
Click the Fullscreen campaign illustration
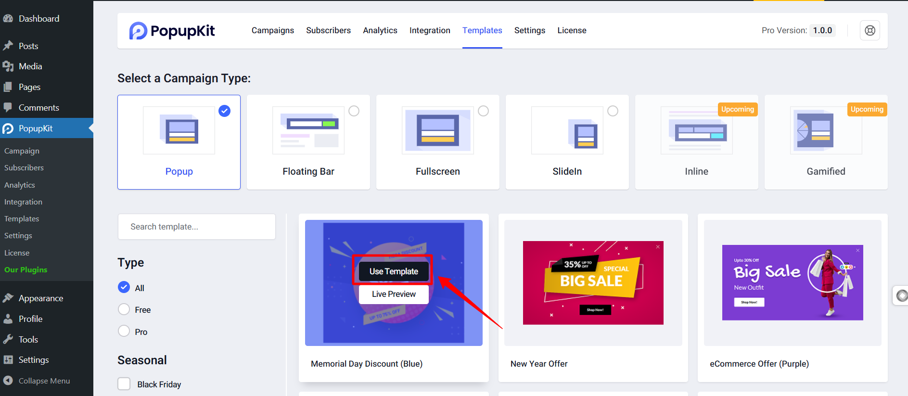[438, 130]
